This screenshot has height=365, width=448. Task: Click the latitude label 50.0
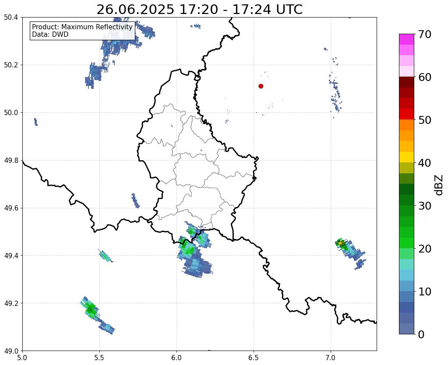(x=11, y=113)
